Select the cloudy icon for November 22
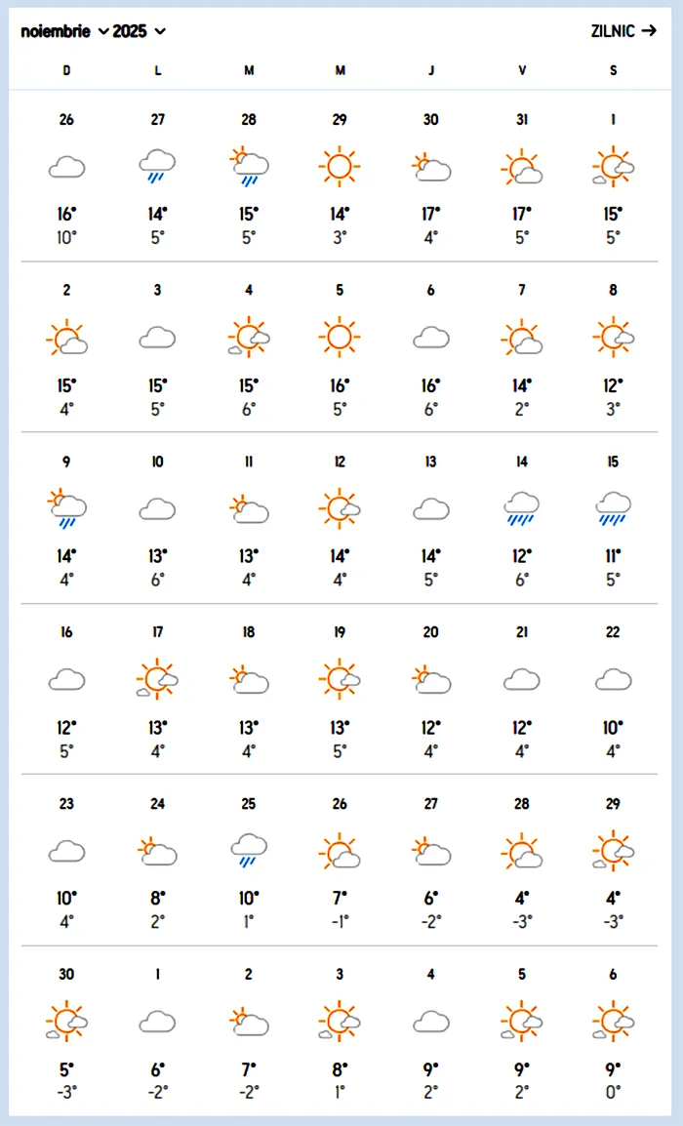This screenshot has height=1126, width=683. pyautogui.click(x=613, y=680)
